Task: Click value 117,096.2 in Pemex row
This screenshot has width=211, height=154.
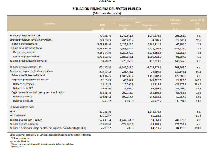Action: 128,84
